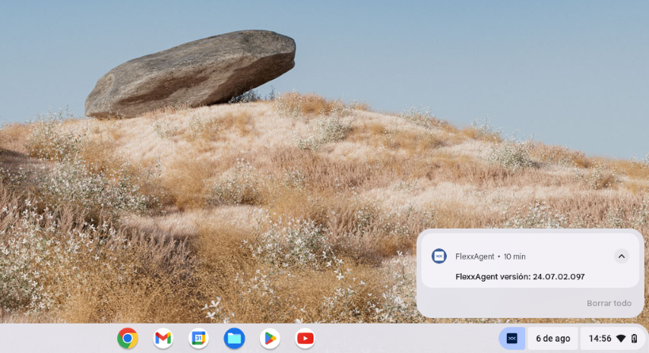Click the 10 min notification timestamp
The image size is (649, 353).
click(x=514, y=257)
